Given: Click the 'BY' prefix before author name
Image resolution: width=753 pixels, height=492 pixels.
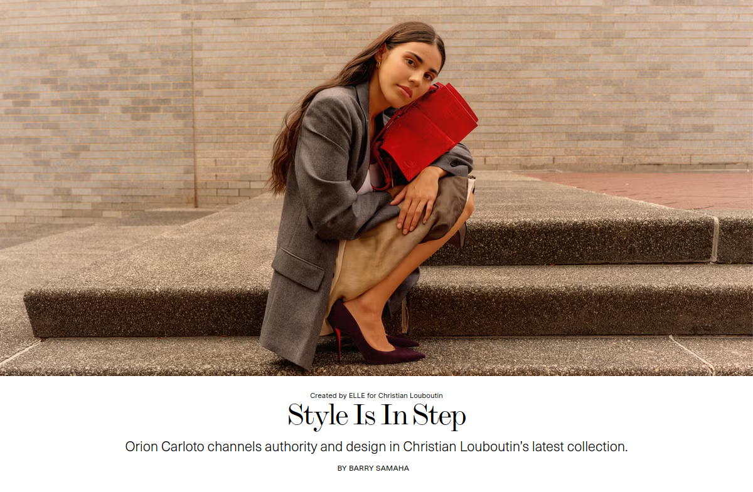Looking at the screenshot, I should (342, 468).
